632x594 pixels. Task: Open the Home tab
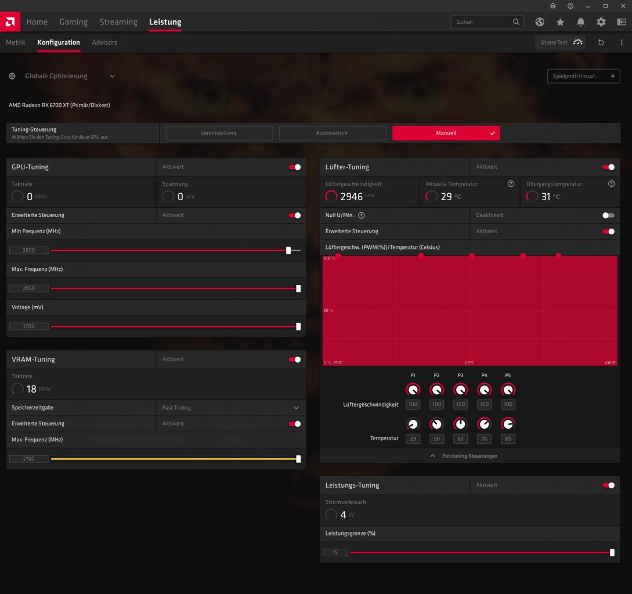point(37,22)
